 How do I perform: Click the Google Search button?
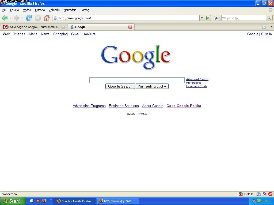pos(120,86)
